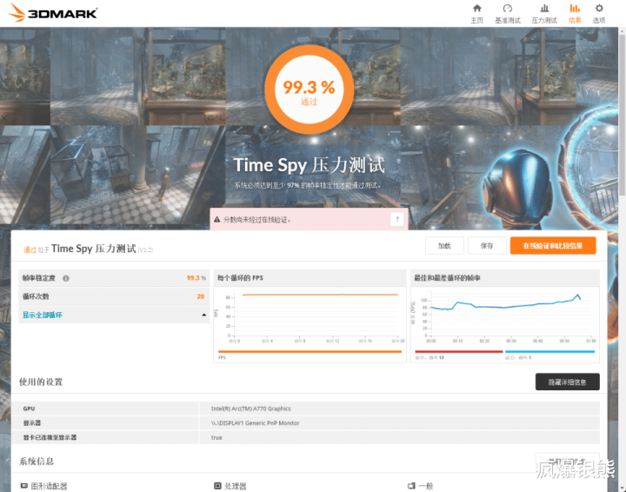Click the GPU row label
This screenshot has width=626, height=492.
29,409
